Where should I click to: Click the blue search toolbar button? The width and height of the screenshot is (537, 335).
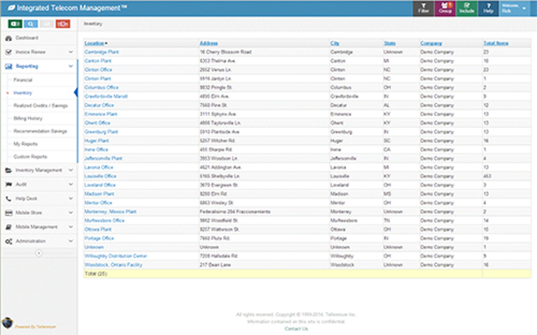31,24
